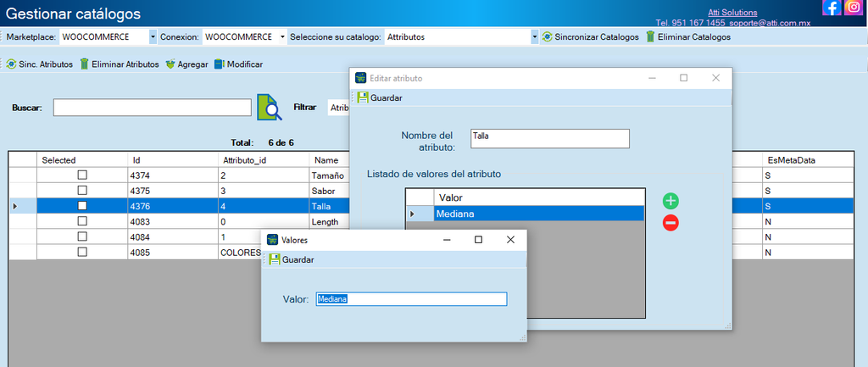Click the Sincronizar Catalogos sync icon
Screen dimensions: 868x367
click(x=547, y=37)
